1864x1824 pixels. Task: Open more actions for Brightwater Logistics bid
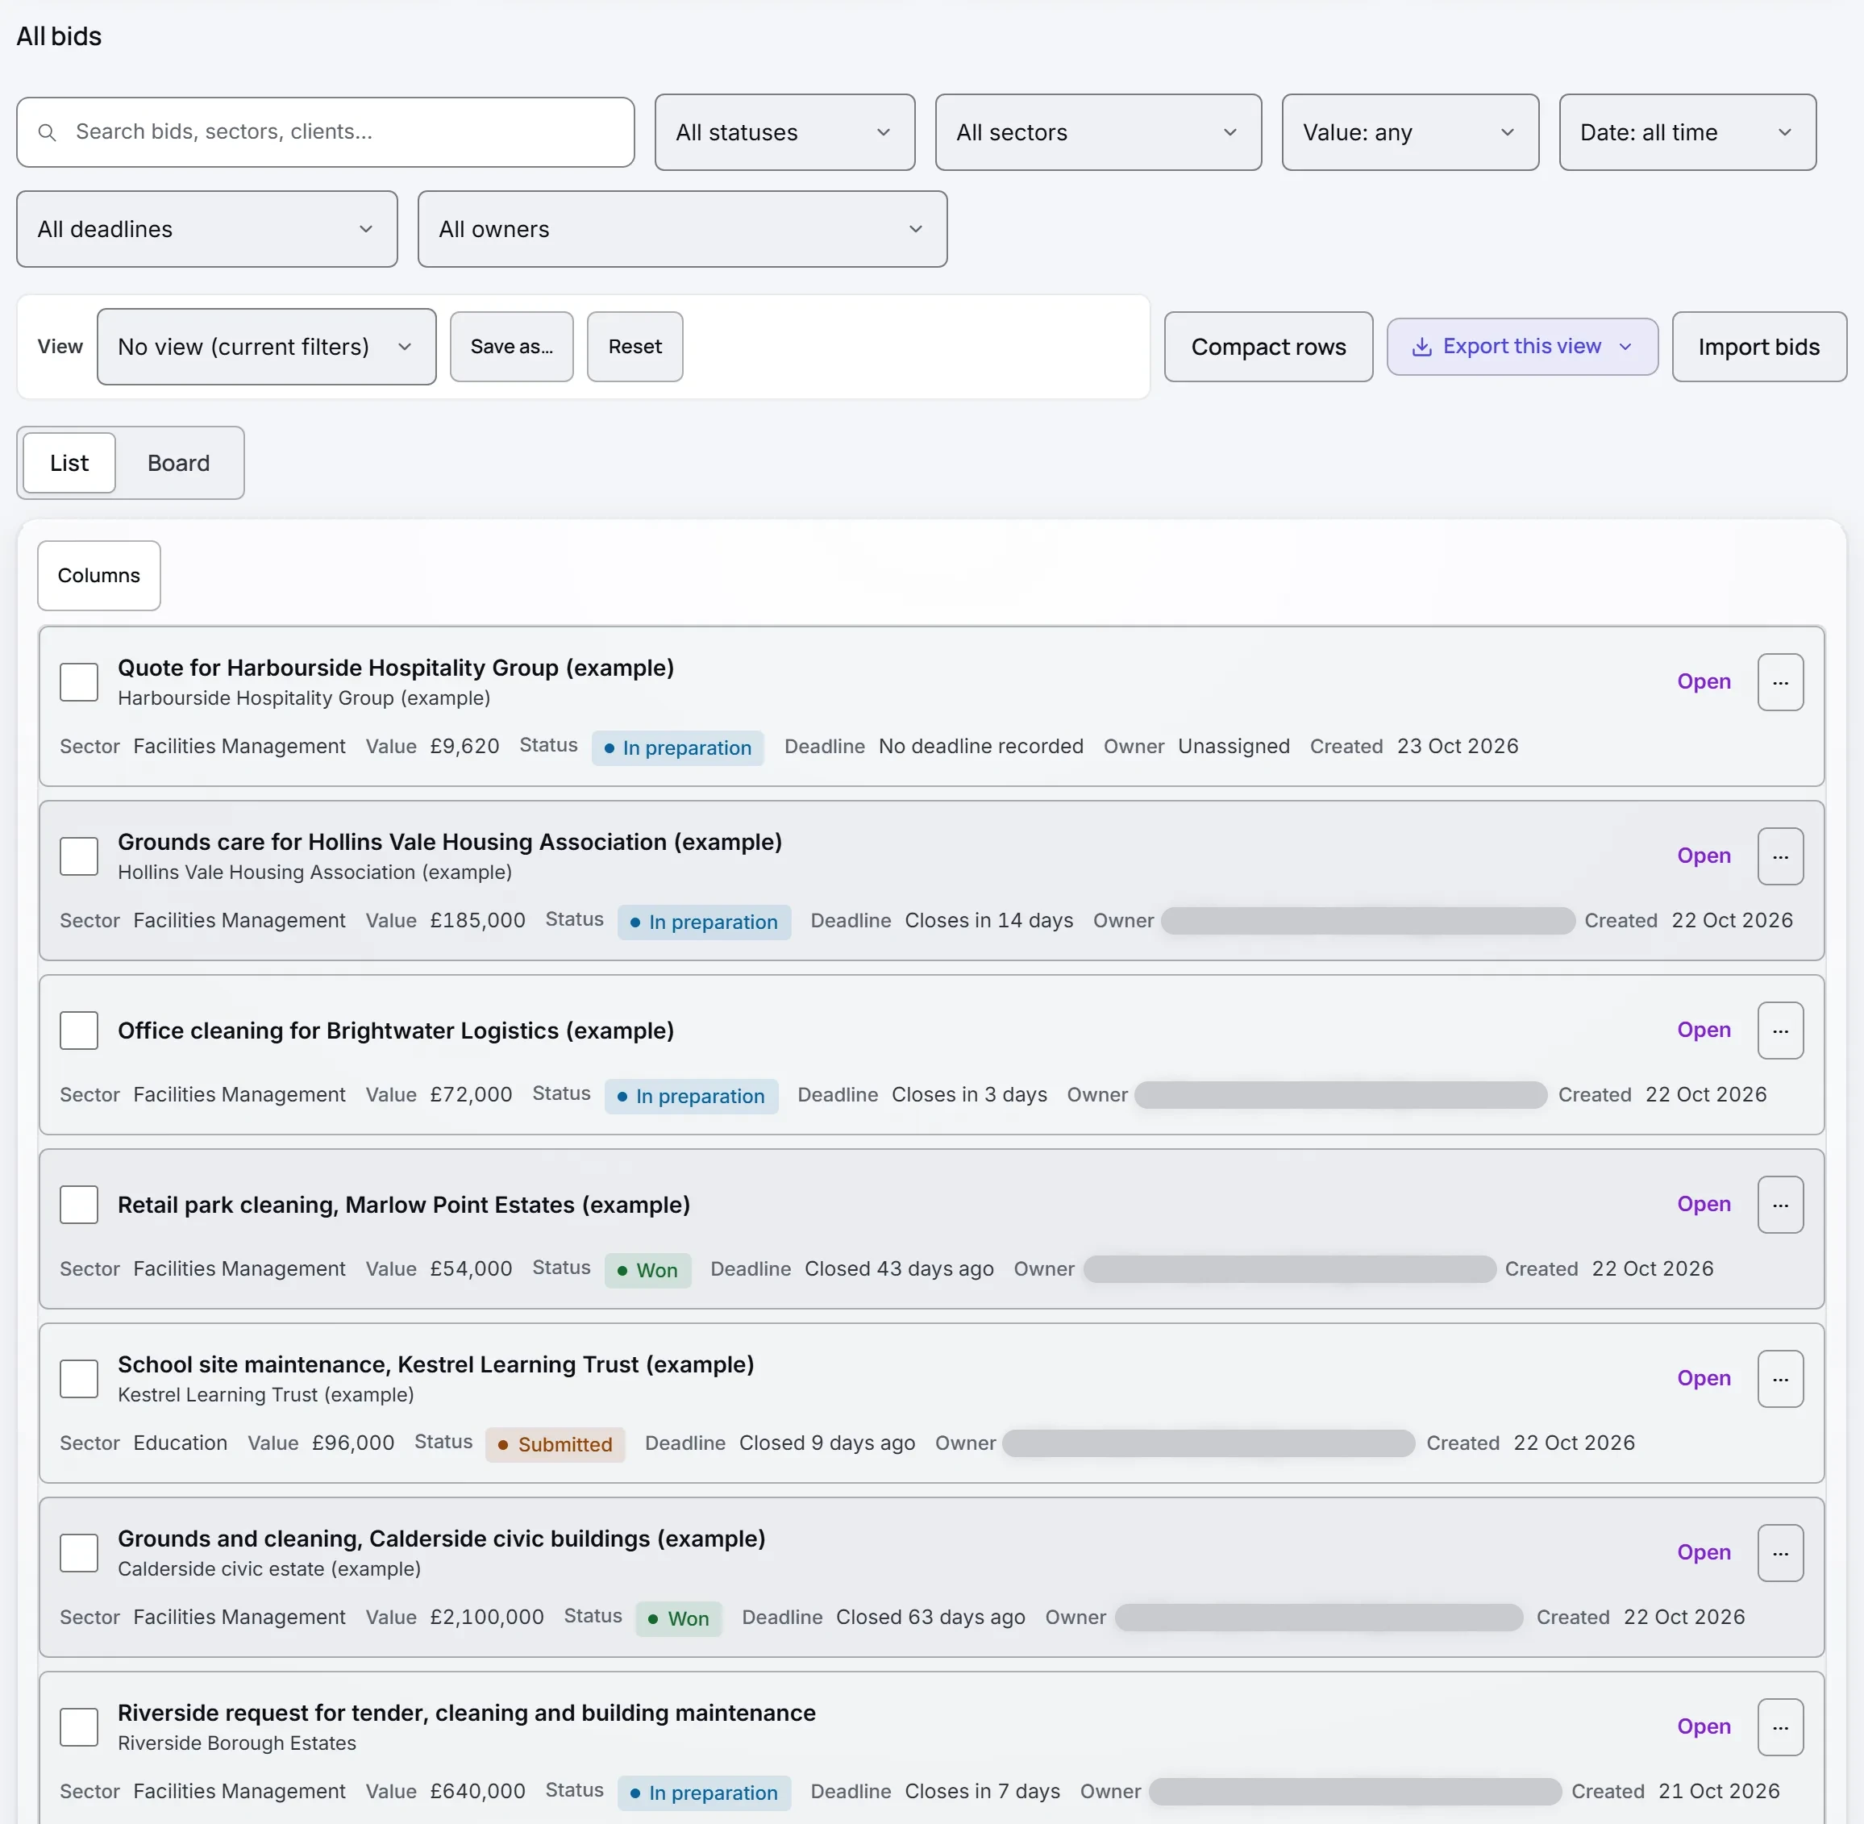click(1779, 1031)
